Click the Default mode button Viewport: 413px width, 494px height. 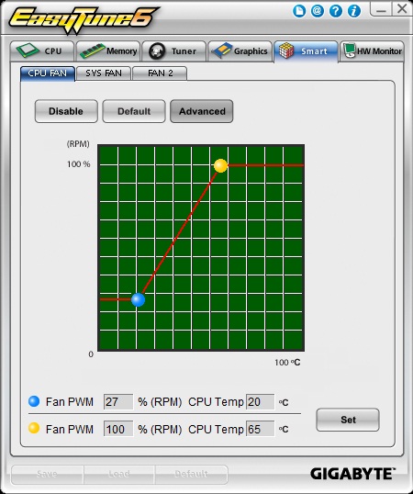point(134,111)
